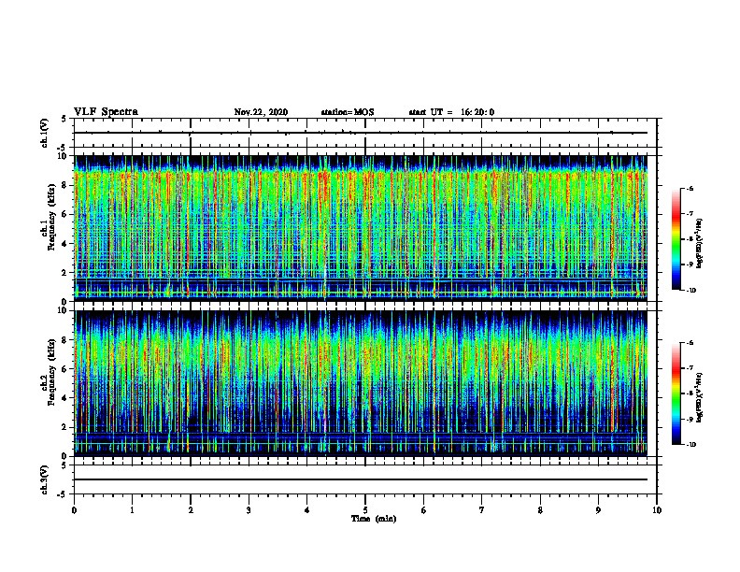Click the "2" tick label on the time axis

191,510
